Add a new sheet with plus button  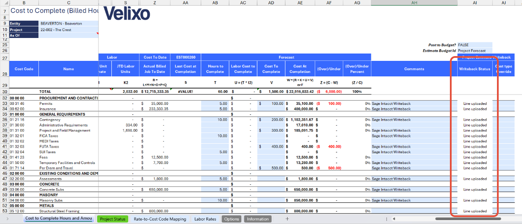(287, 219)
